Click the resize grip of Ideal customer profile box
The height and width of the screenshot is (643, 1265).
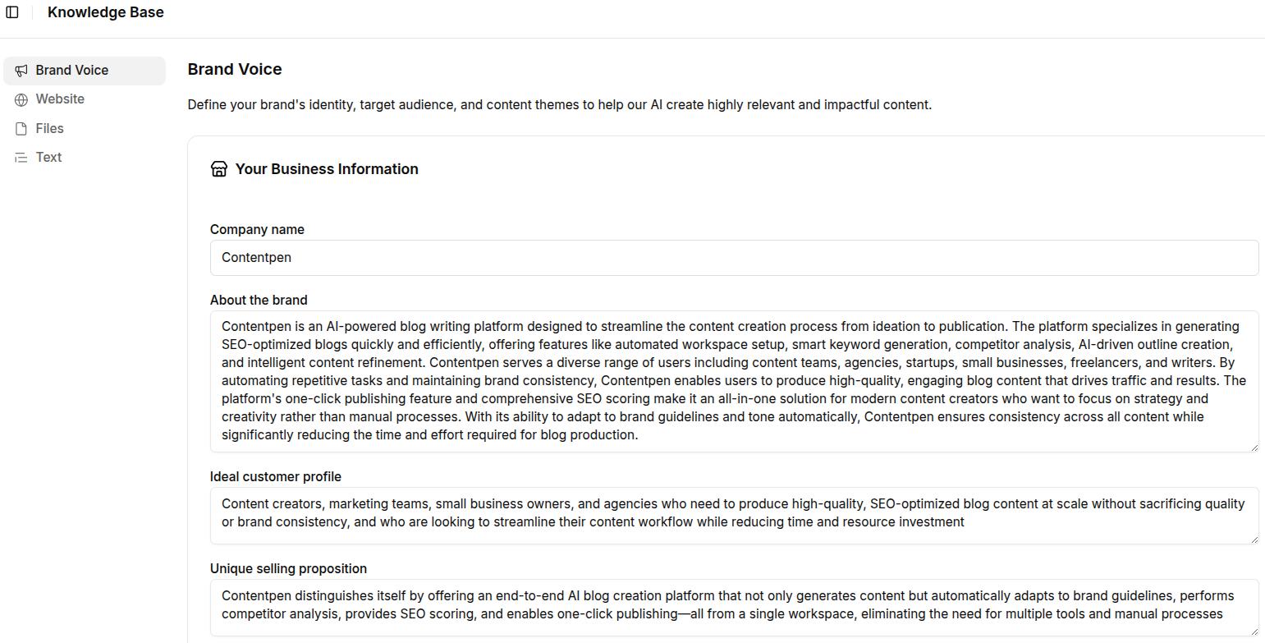click(x=1254, y=539)
